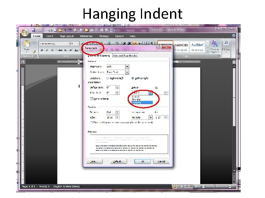Open the Insert ribbon tab
265x198 pixels.
[x=50, y=36]
